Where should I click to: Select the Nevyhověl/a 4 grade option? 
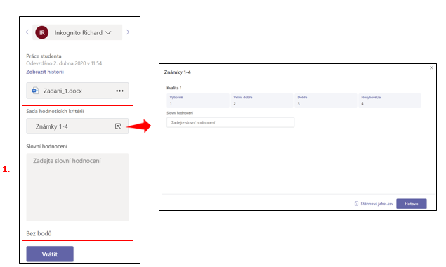[389, 100]
